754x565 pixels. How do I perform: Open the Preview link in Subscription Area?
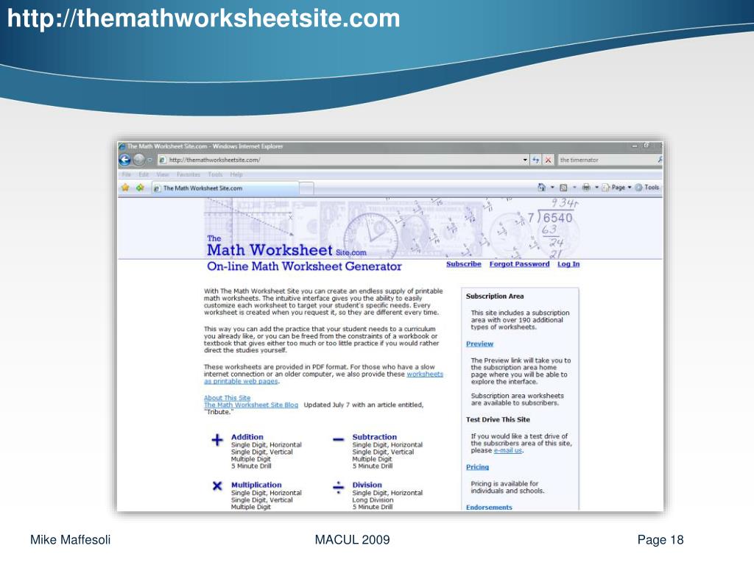tap(479, 344)
